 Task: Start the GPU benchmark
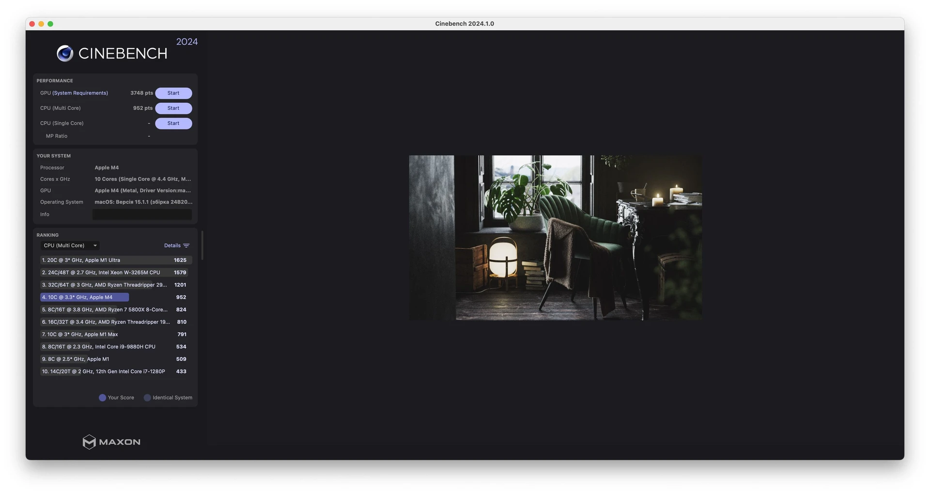click(x=173, y=93)
